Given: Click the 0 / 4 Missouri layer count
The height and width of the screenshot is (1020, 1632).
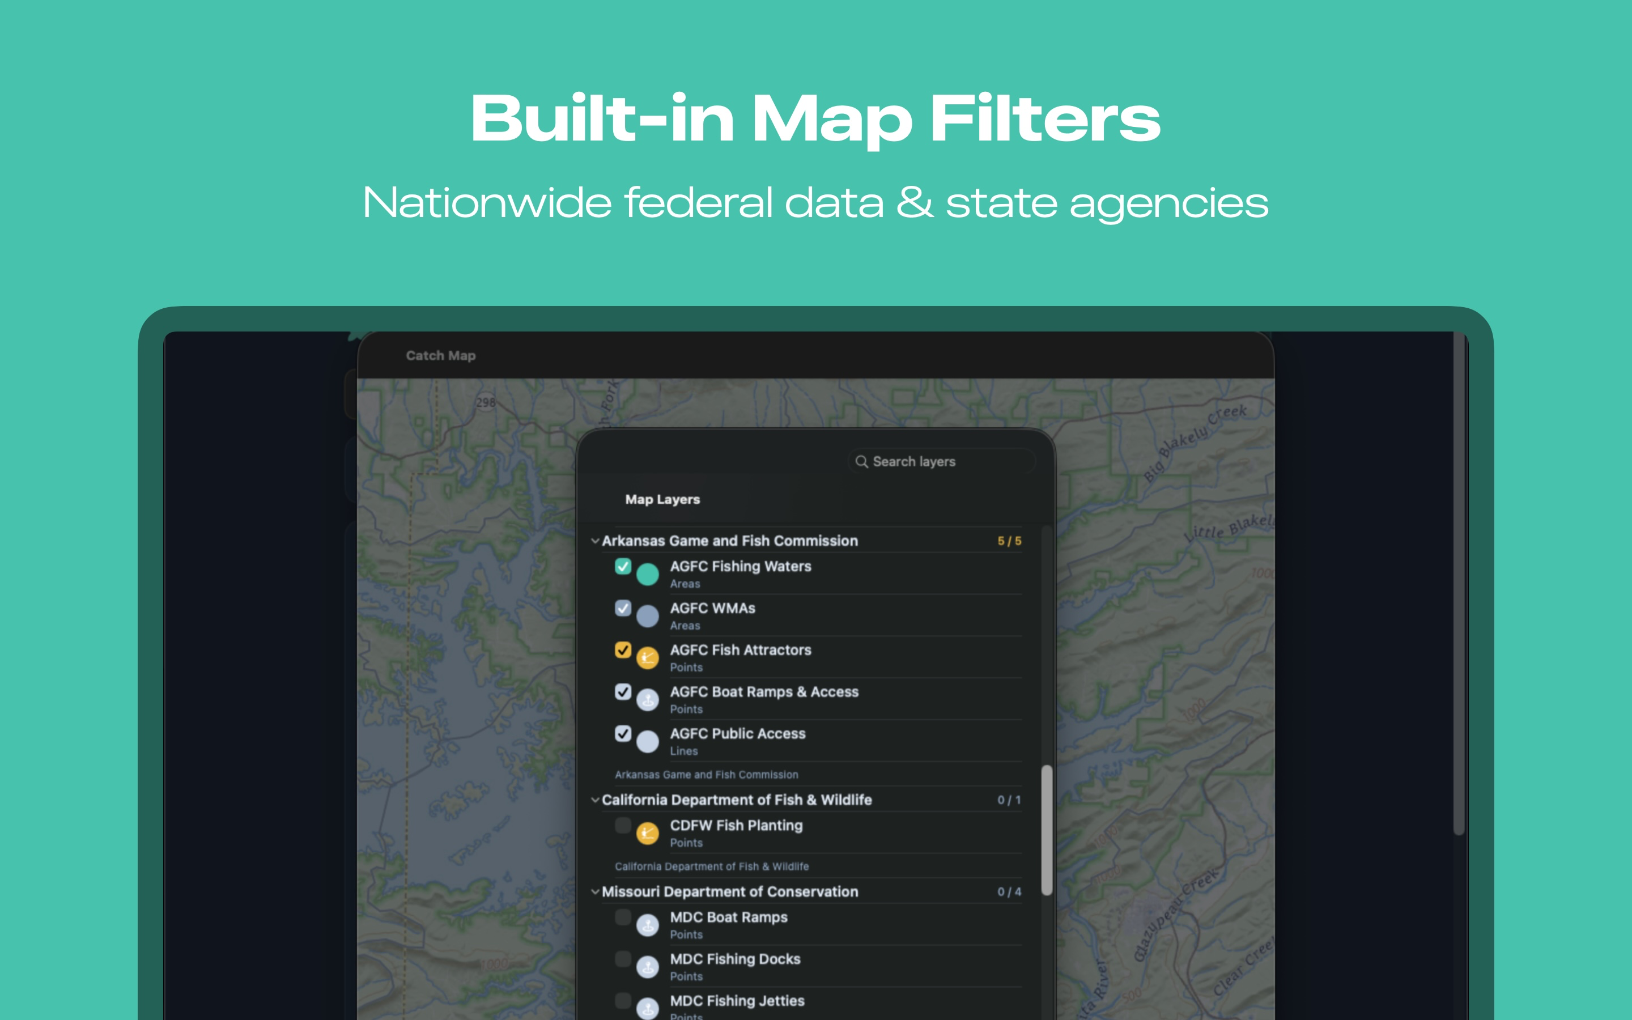Looking at the screenshot, I should (1010, 892).
